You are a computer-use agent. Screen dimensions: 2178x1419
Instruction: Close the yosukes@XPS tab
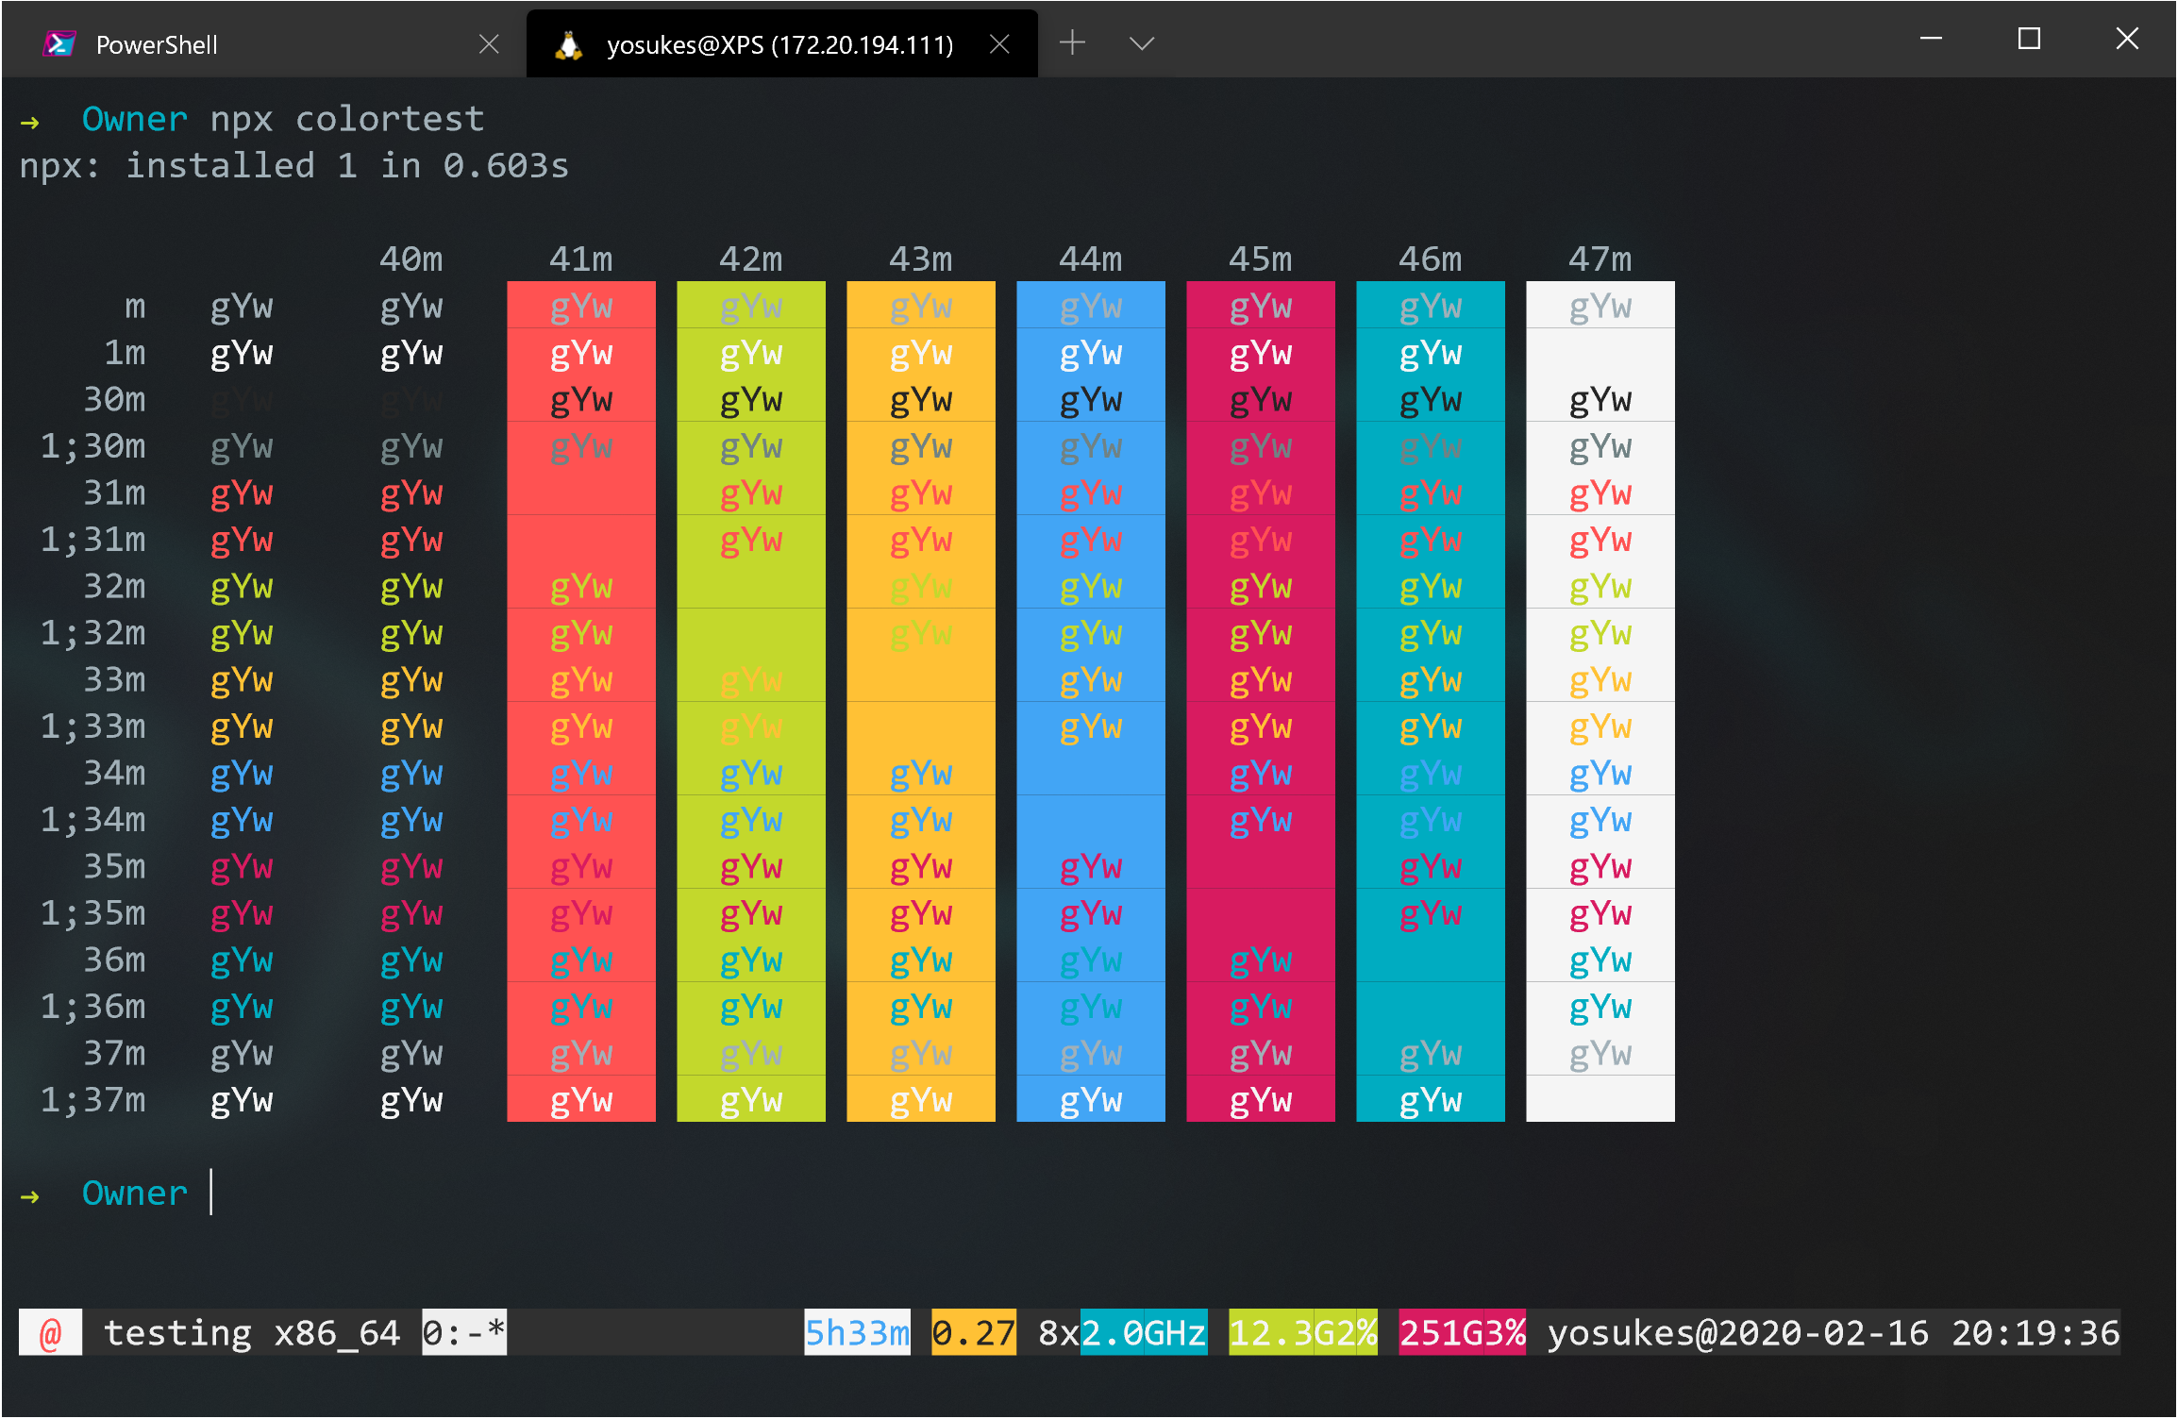click(999, 44)
